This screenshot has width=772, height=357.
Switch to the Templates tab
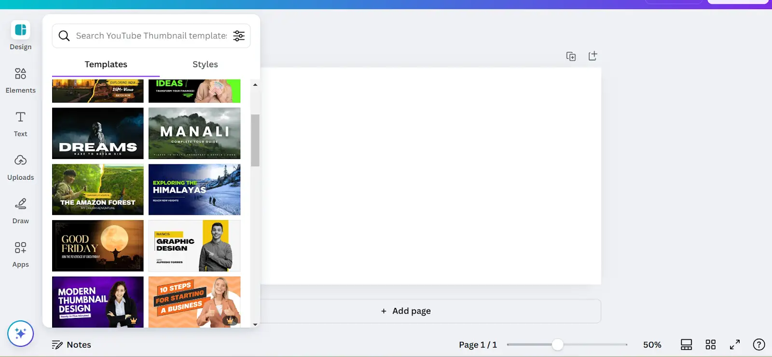[x=106, y=65]
